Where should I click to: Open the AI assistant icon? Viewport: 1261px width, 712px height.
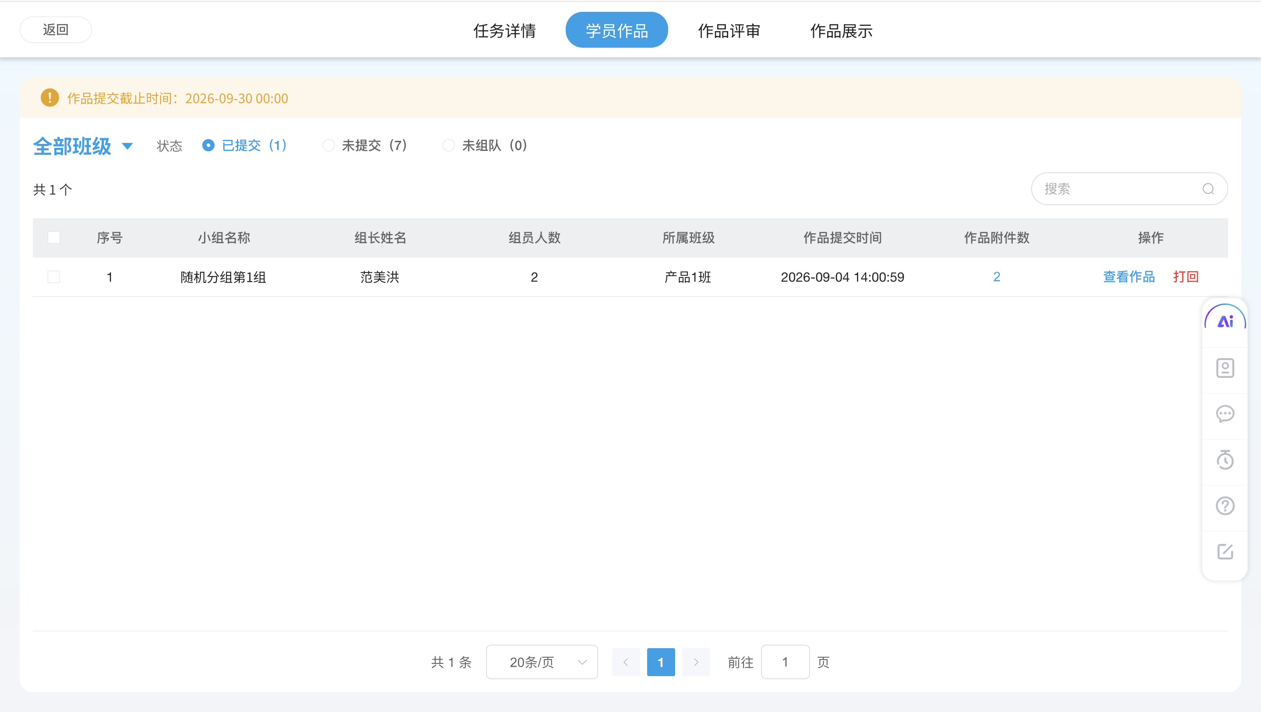click(1225, 321)
